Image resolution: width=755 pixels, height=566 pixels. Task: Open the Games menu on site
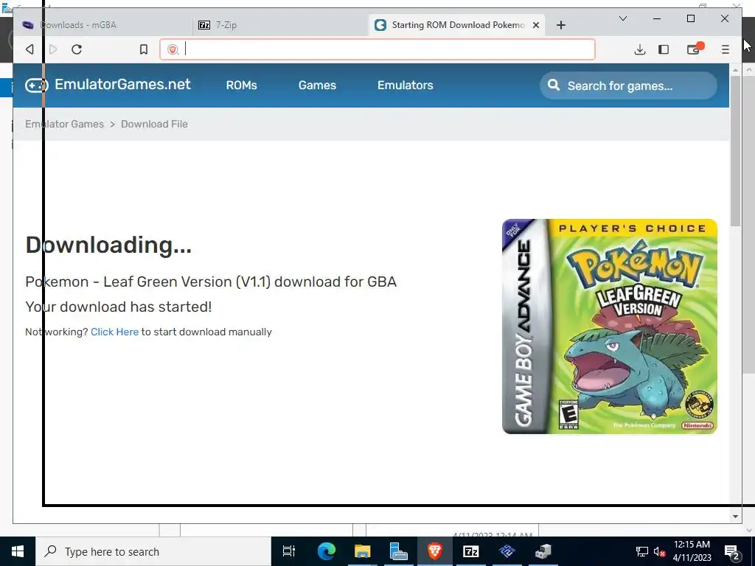317,85
